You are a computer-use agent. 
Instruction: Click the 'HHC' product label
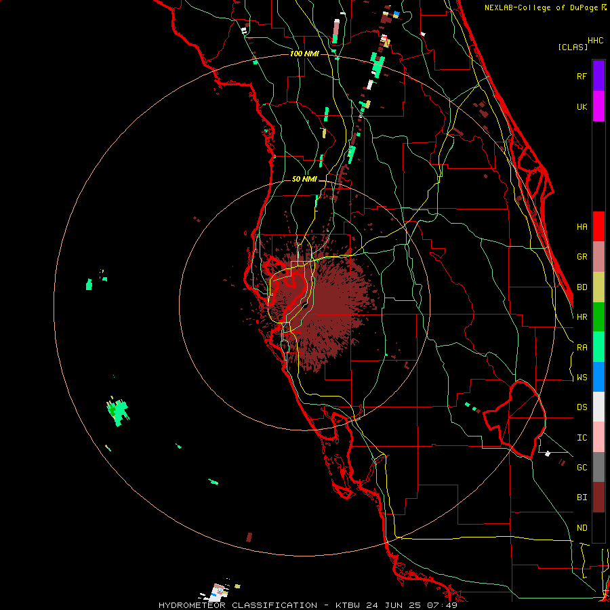pos(595,41)
